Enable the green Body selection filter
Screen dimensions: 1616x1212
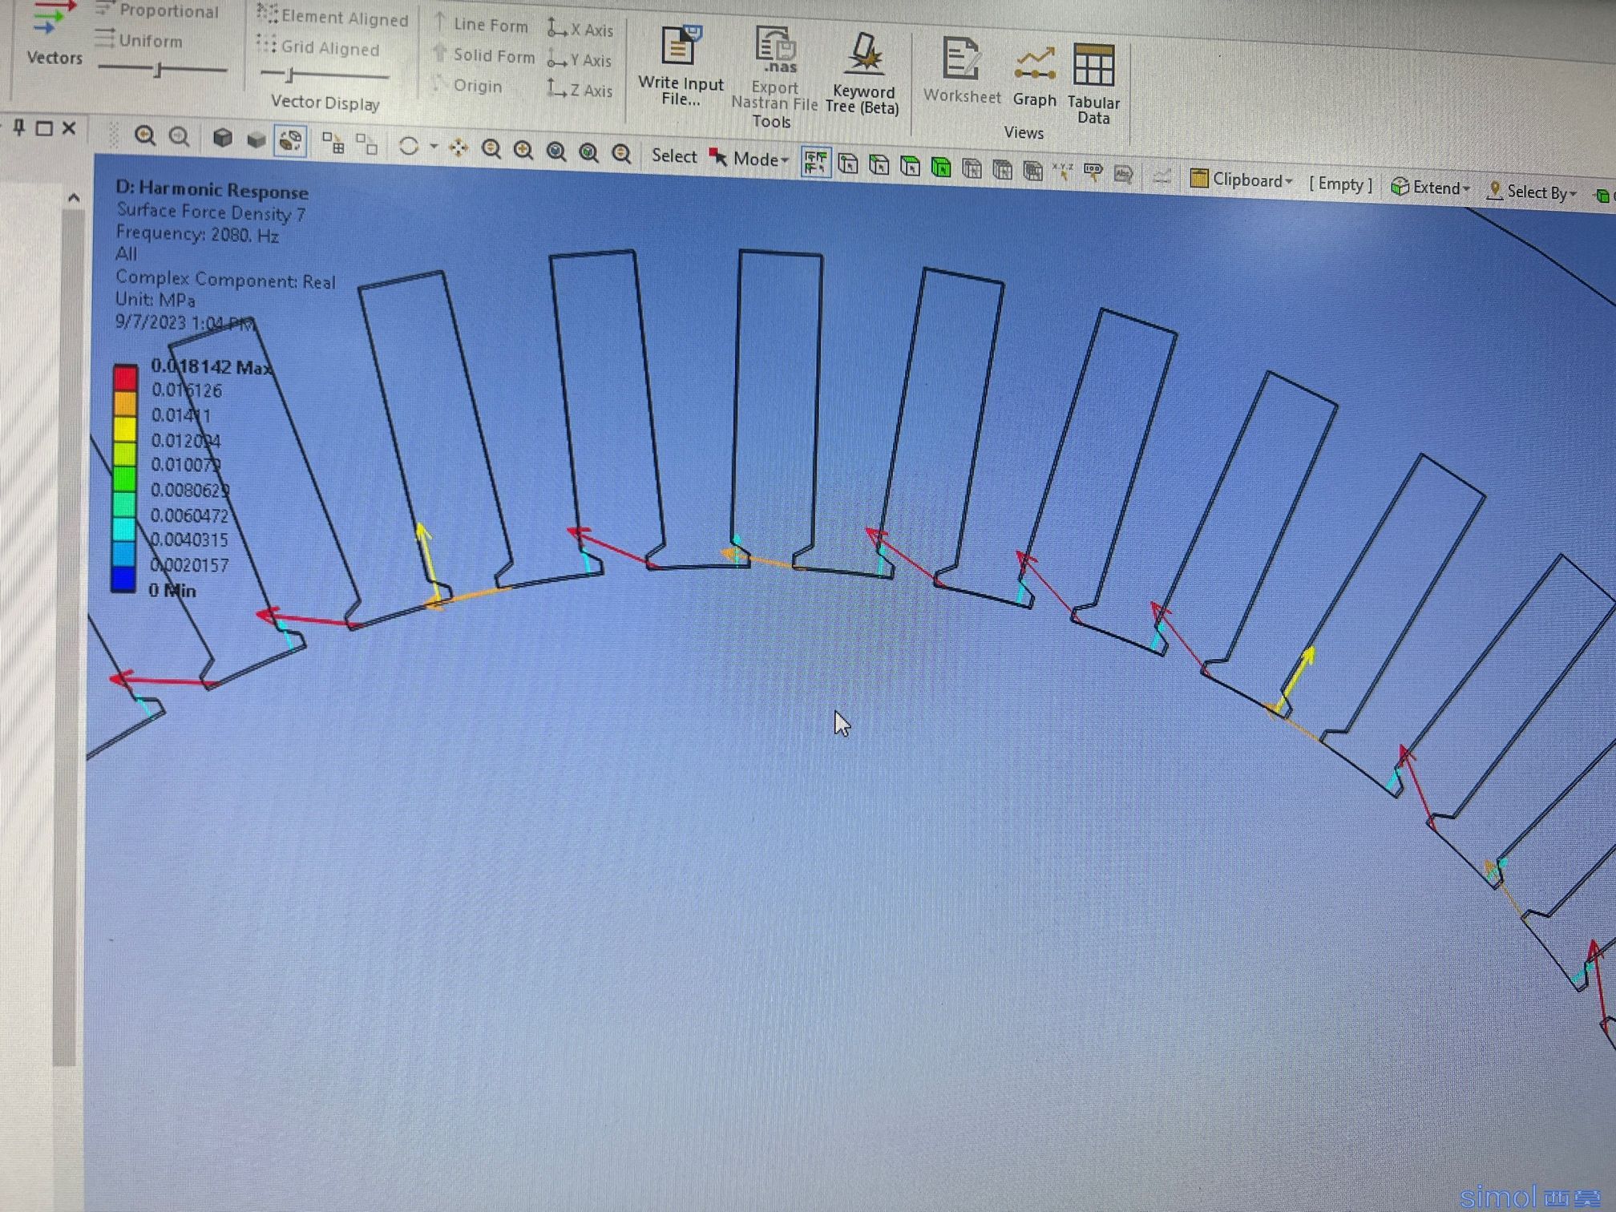tap(941, 168)
